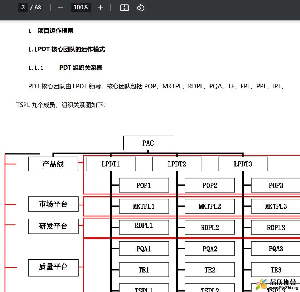Click the TSPL2 box
300x292 pixels.
pos(210,288)
